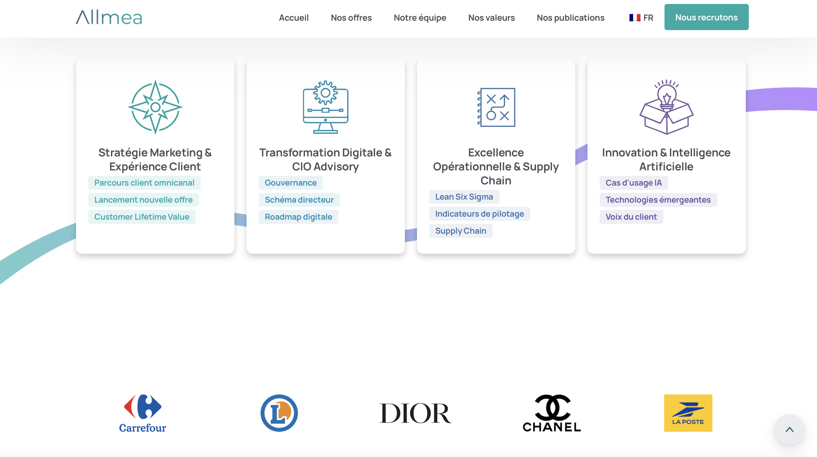Click the CHANEL logo
This screenshot has height=457, width=817.
click(x=552, y=413)
